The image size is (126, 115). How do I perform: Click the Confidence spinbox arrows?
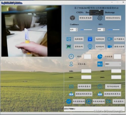tap(77, 29)
